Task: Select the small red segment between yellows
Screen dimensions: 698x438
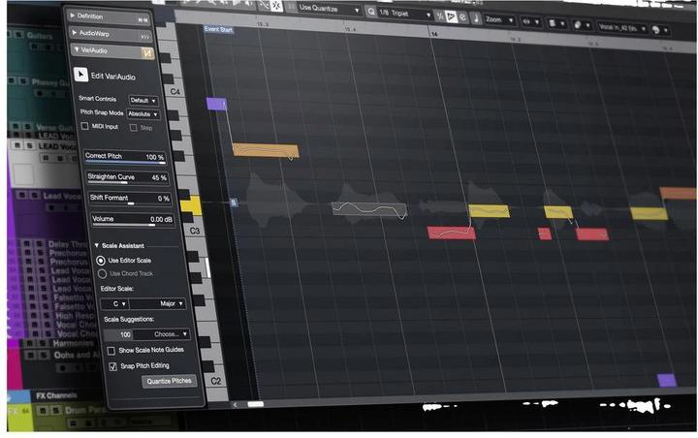Action: (x=545, y=234)
